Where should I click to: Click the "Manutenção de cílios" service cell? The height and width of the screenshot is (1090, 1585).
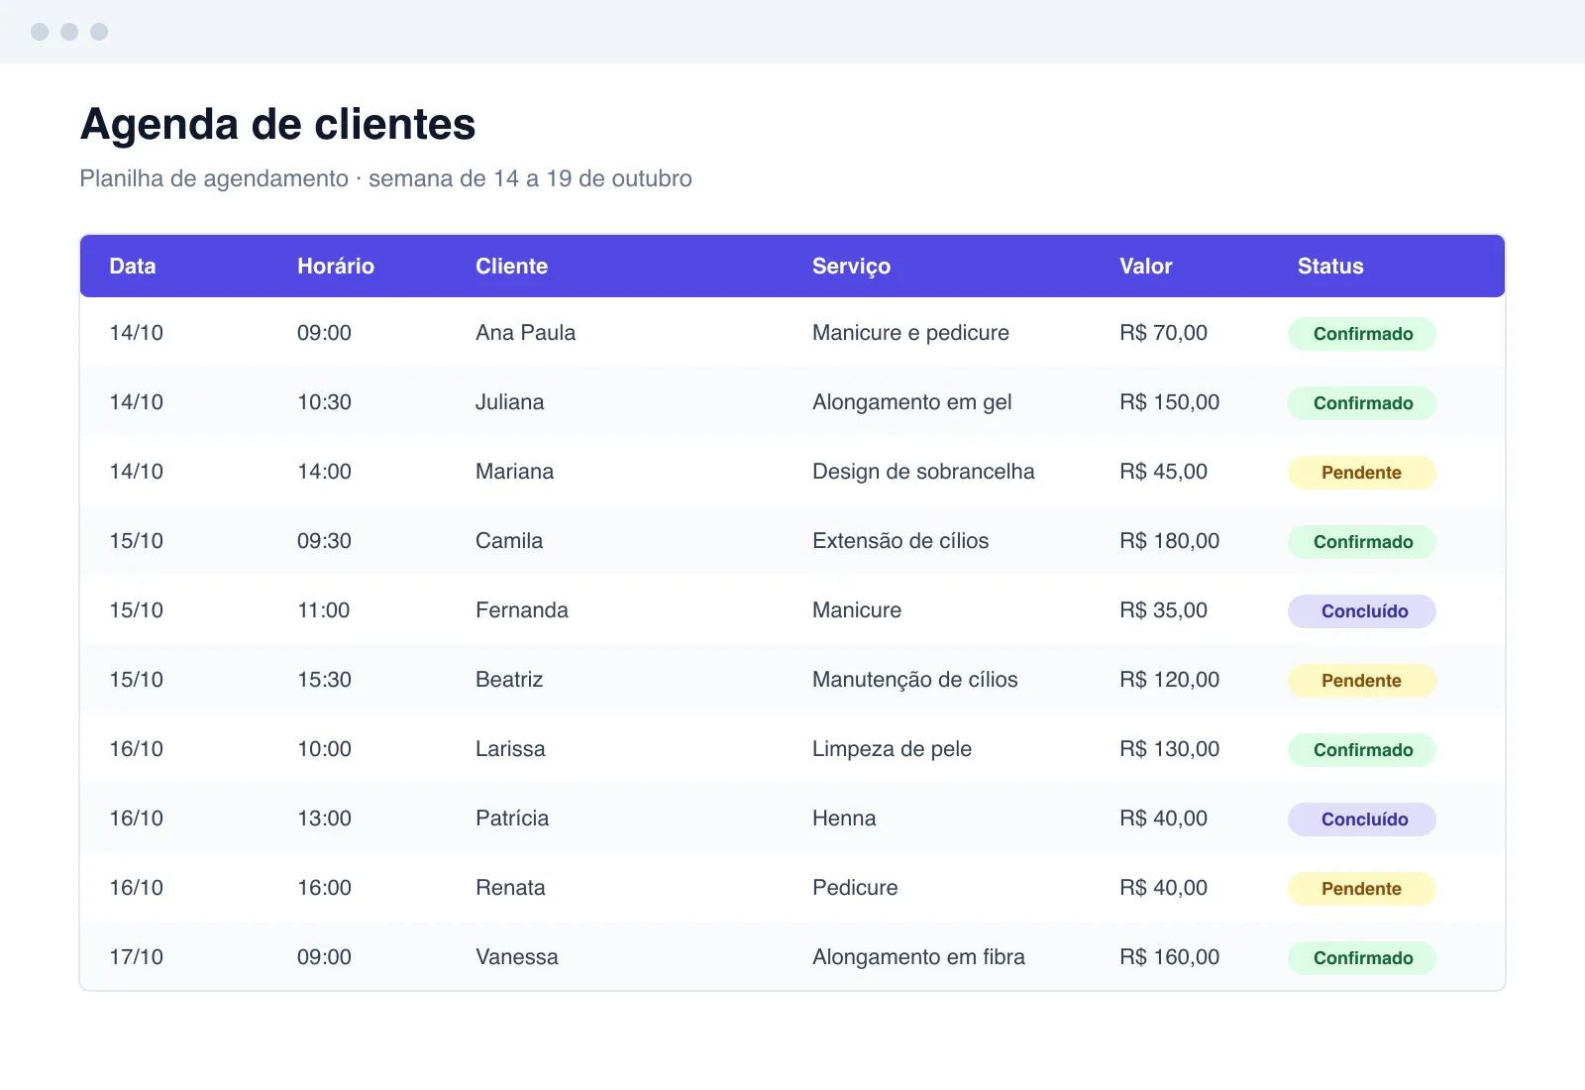(915, 680)
